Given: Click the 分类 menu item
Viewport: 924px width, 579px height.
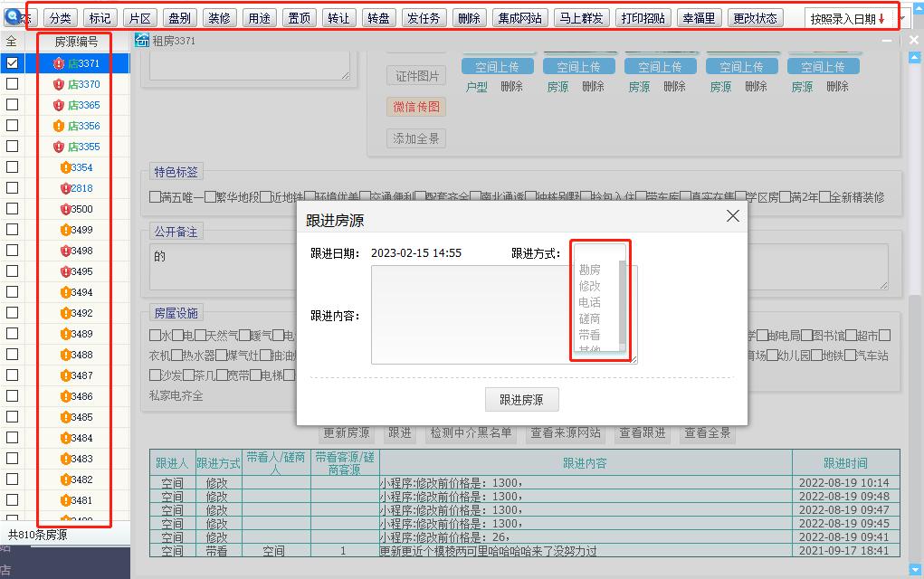Looking at the screenshot, I should click(x=60, y=16).
